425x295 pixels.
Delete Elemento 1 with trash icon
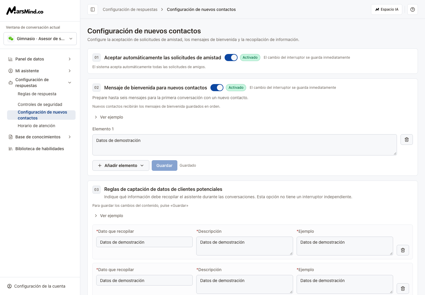tap(407, 140)
